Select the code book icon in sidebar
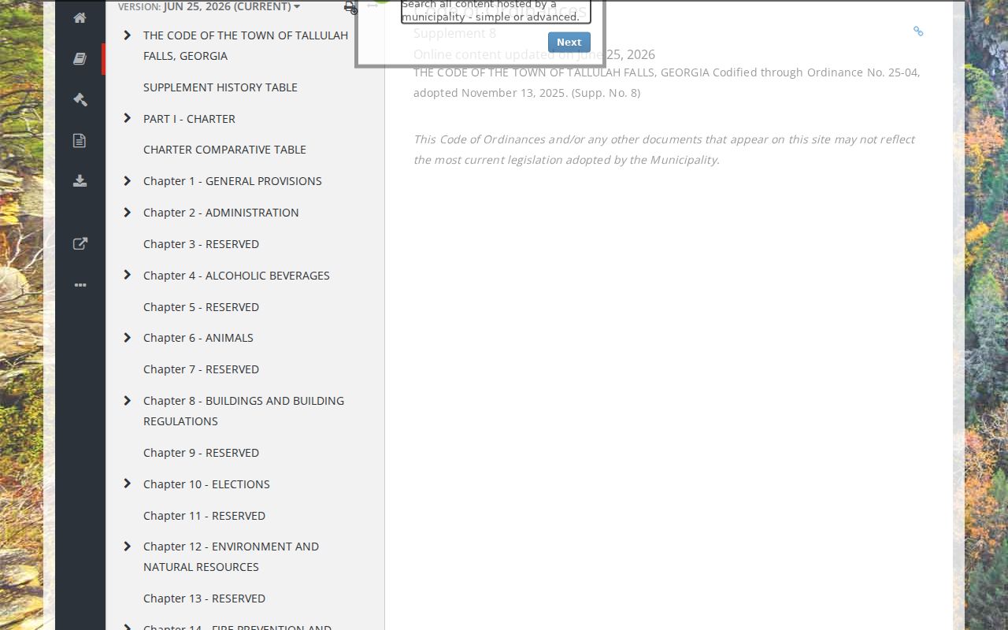This screenshot has height=630, width=1008. coord(80,58)
